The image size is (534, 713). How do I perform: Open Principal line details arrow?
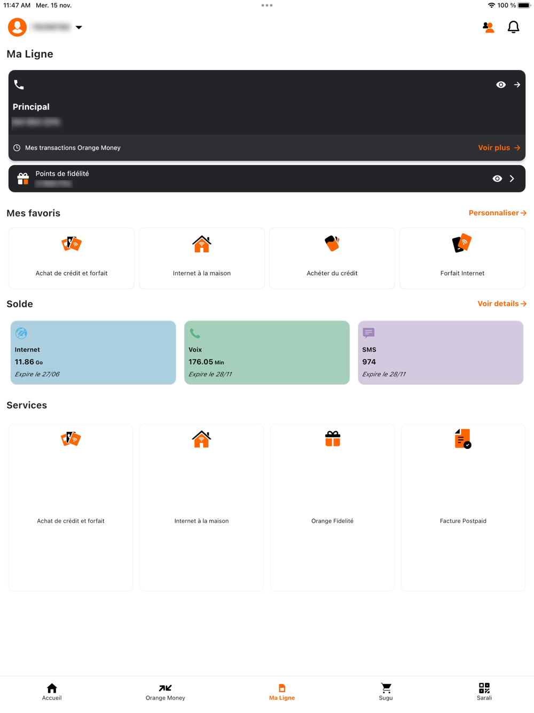click(x=517, y=84)
